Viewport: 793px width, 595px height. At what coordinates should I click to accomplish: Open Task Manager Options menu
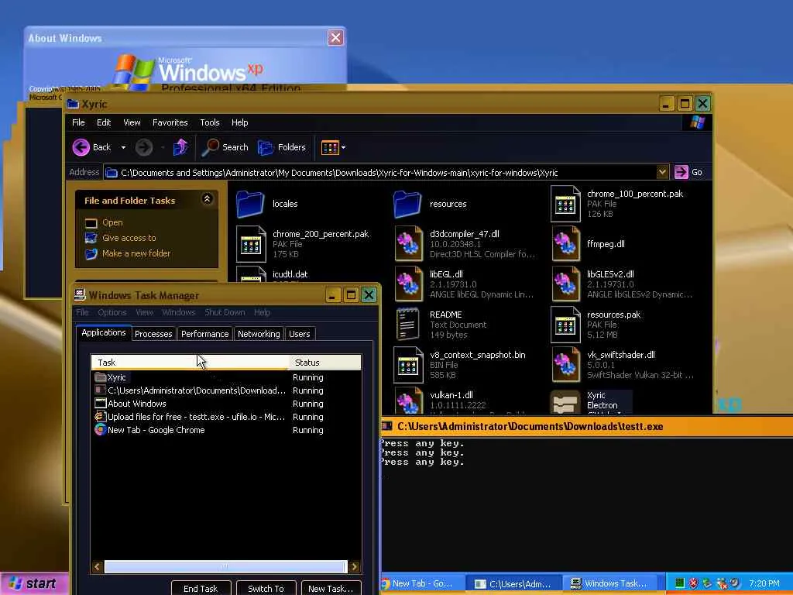coord(112,313)
